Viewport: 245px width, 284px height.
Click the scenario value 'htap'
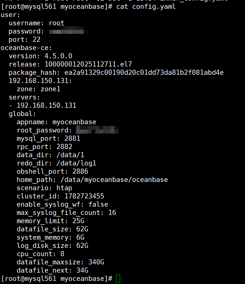(64, 188)
